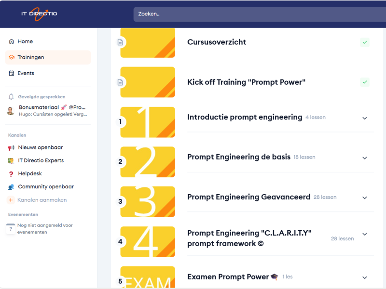The width and height of the screenshot is (386, 289).
Task: Click the IT Directio logo
Action: (39, 13)
